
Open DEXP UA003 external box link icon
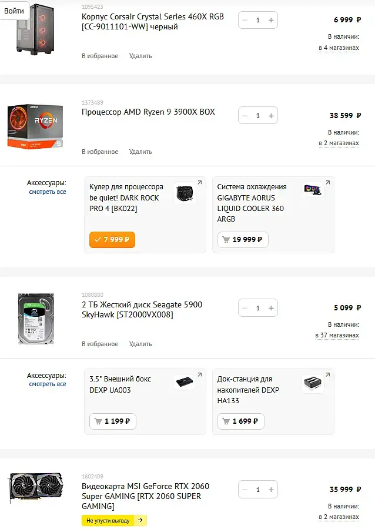point(199,375)
